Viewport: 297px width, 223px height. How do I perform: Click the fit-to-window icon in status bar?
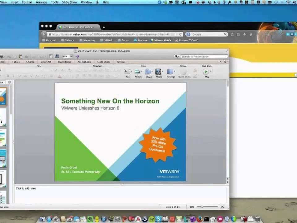(222, 207)
